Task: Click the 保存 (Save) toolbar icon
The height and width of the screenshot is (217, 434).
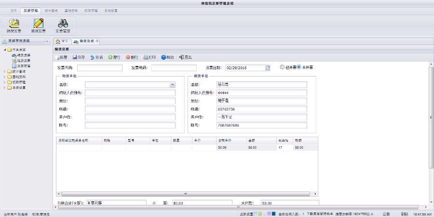Action: pyautogui.click(x=75, y=57)
